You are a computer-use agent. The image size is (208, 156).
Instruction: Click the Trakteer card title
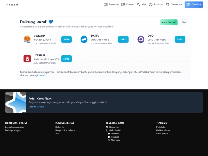coord(40,55)
